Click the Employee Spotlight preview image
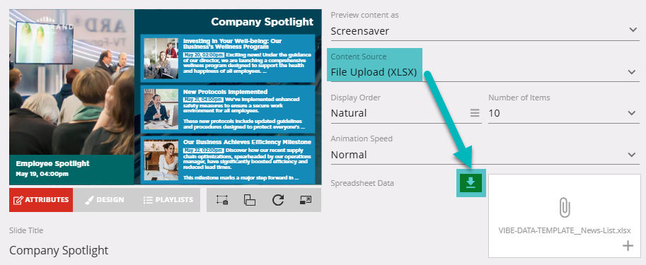The image size is (646, 265). tap(71, 97)
